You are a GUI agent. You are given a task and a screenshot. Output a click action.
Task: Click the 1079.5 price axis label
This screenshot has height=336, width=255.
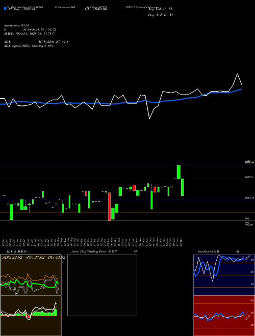(x=249, y=177)
